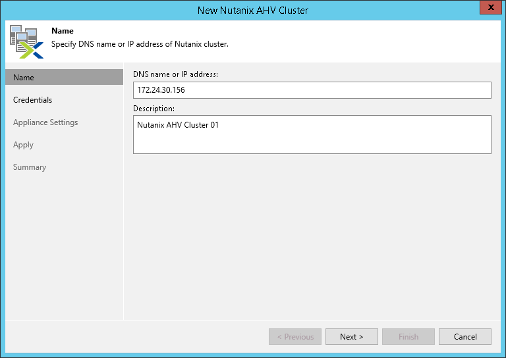Click the 'Specify DNS name or IP address' subtitle
Image resolution: width=506 pixels, height=358 pixels.
140,44
